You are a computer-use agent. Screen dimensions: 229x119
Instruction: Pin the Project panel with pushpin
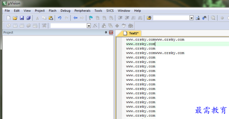106,32
